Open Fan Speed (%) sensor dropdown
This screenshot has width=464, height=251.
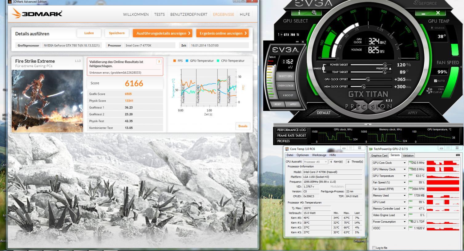tap(405, 182)
